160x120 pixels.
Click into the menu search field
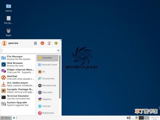click(30, 50)
